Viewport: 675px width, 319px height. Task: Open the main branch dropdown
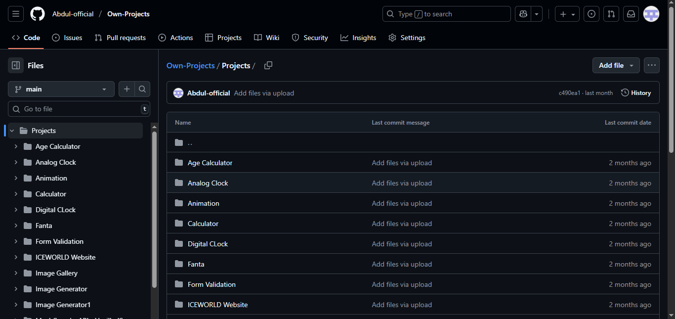[61, 89]
